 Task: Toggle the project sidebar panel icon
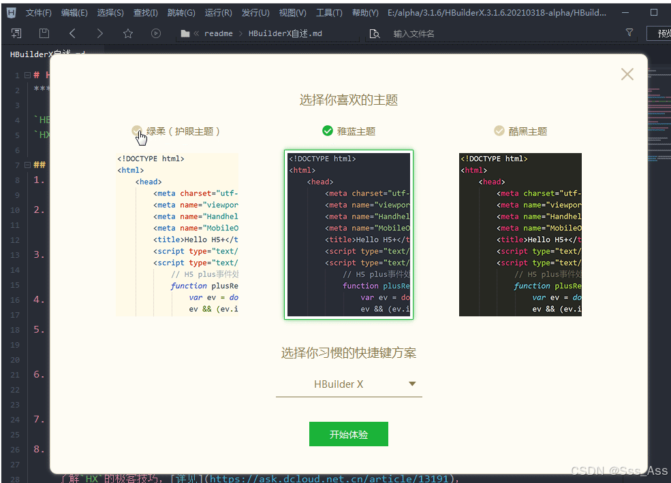(16, 33)
